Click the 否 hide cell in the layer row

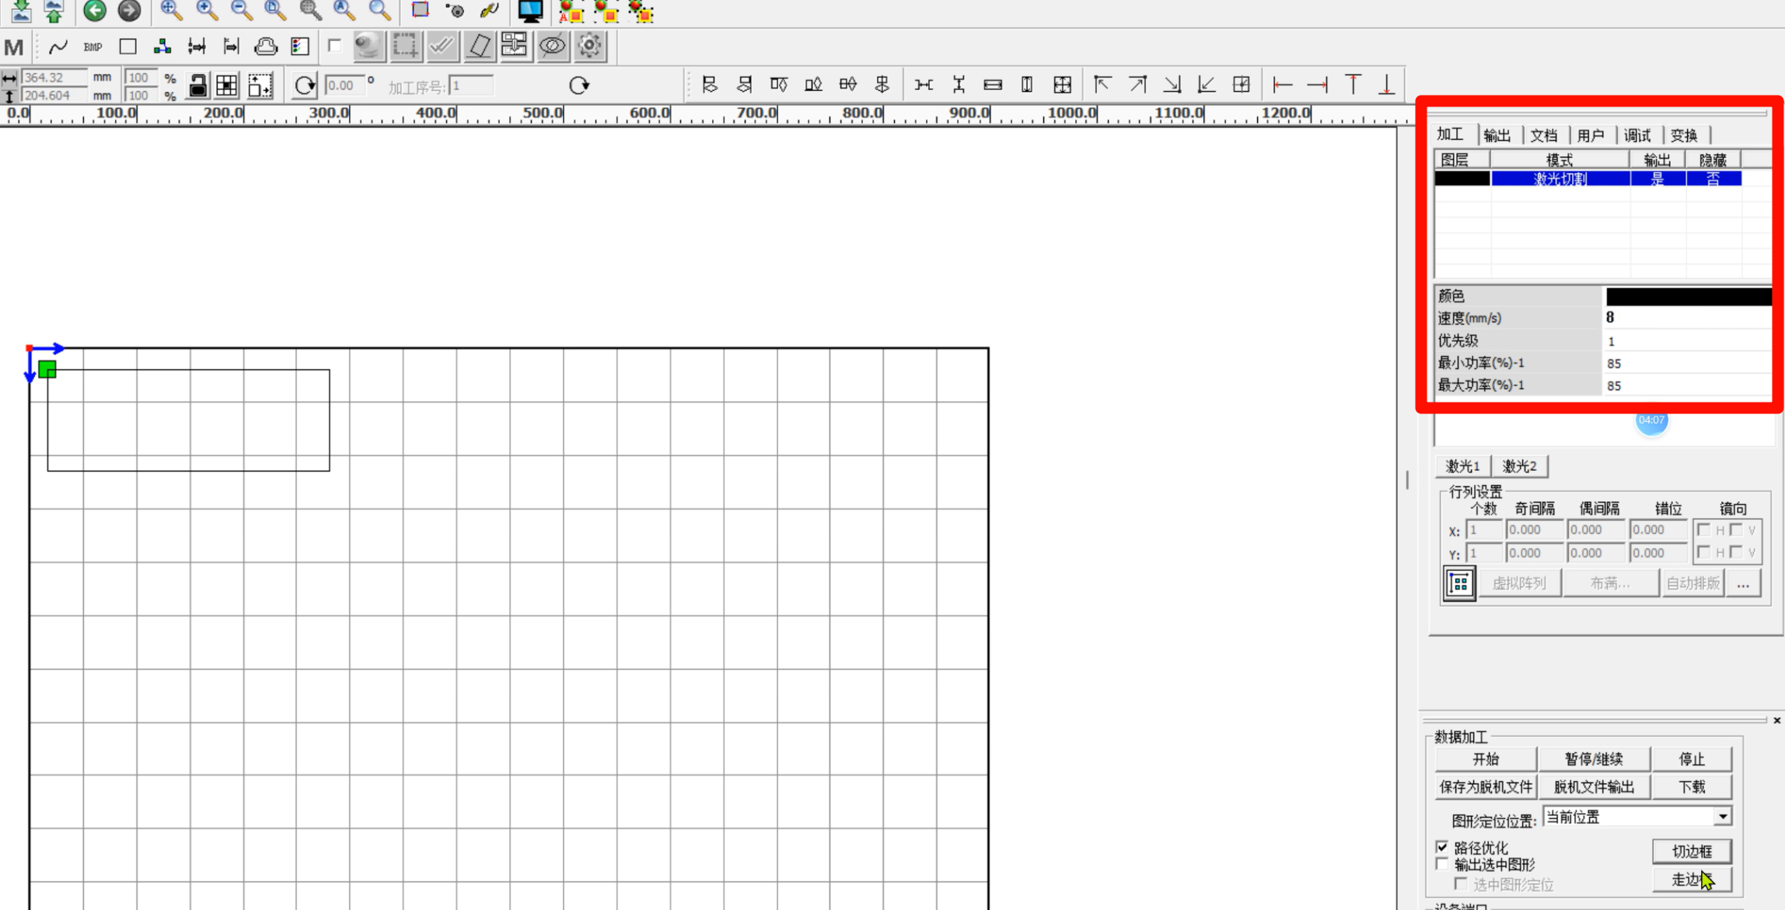click(x=1713, y=179)
